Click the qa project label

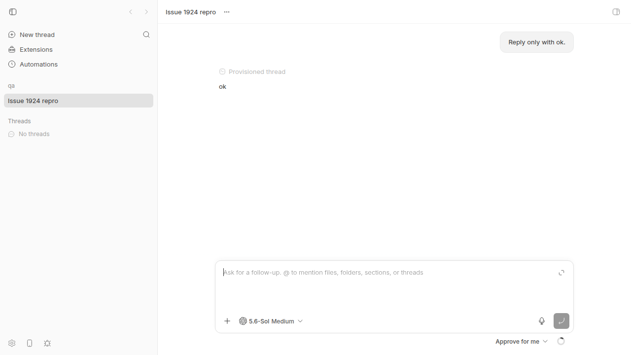(x=11, y=86)
